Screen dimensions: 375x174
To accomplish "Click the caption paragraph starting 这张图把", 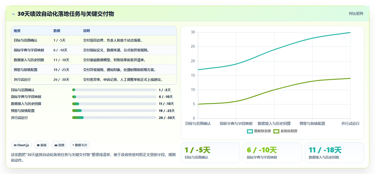I will pyautogui.click(x=93, y=157).
